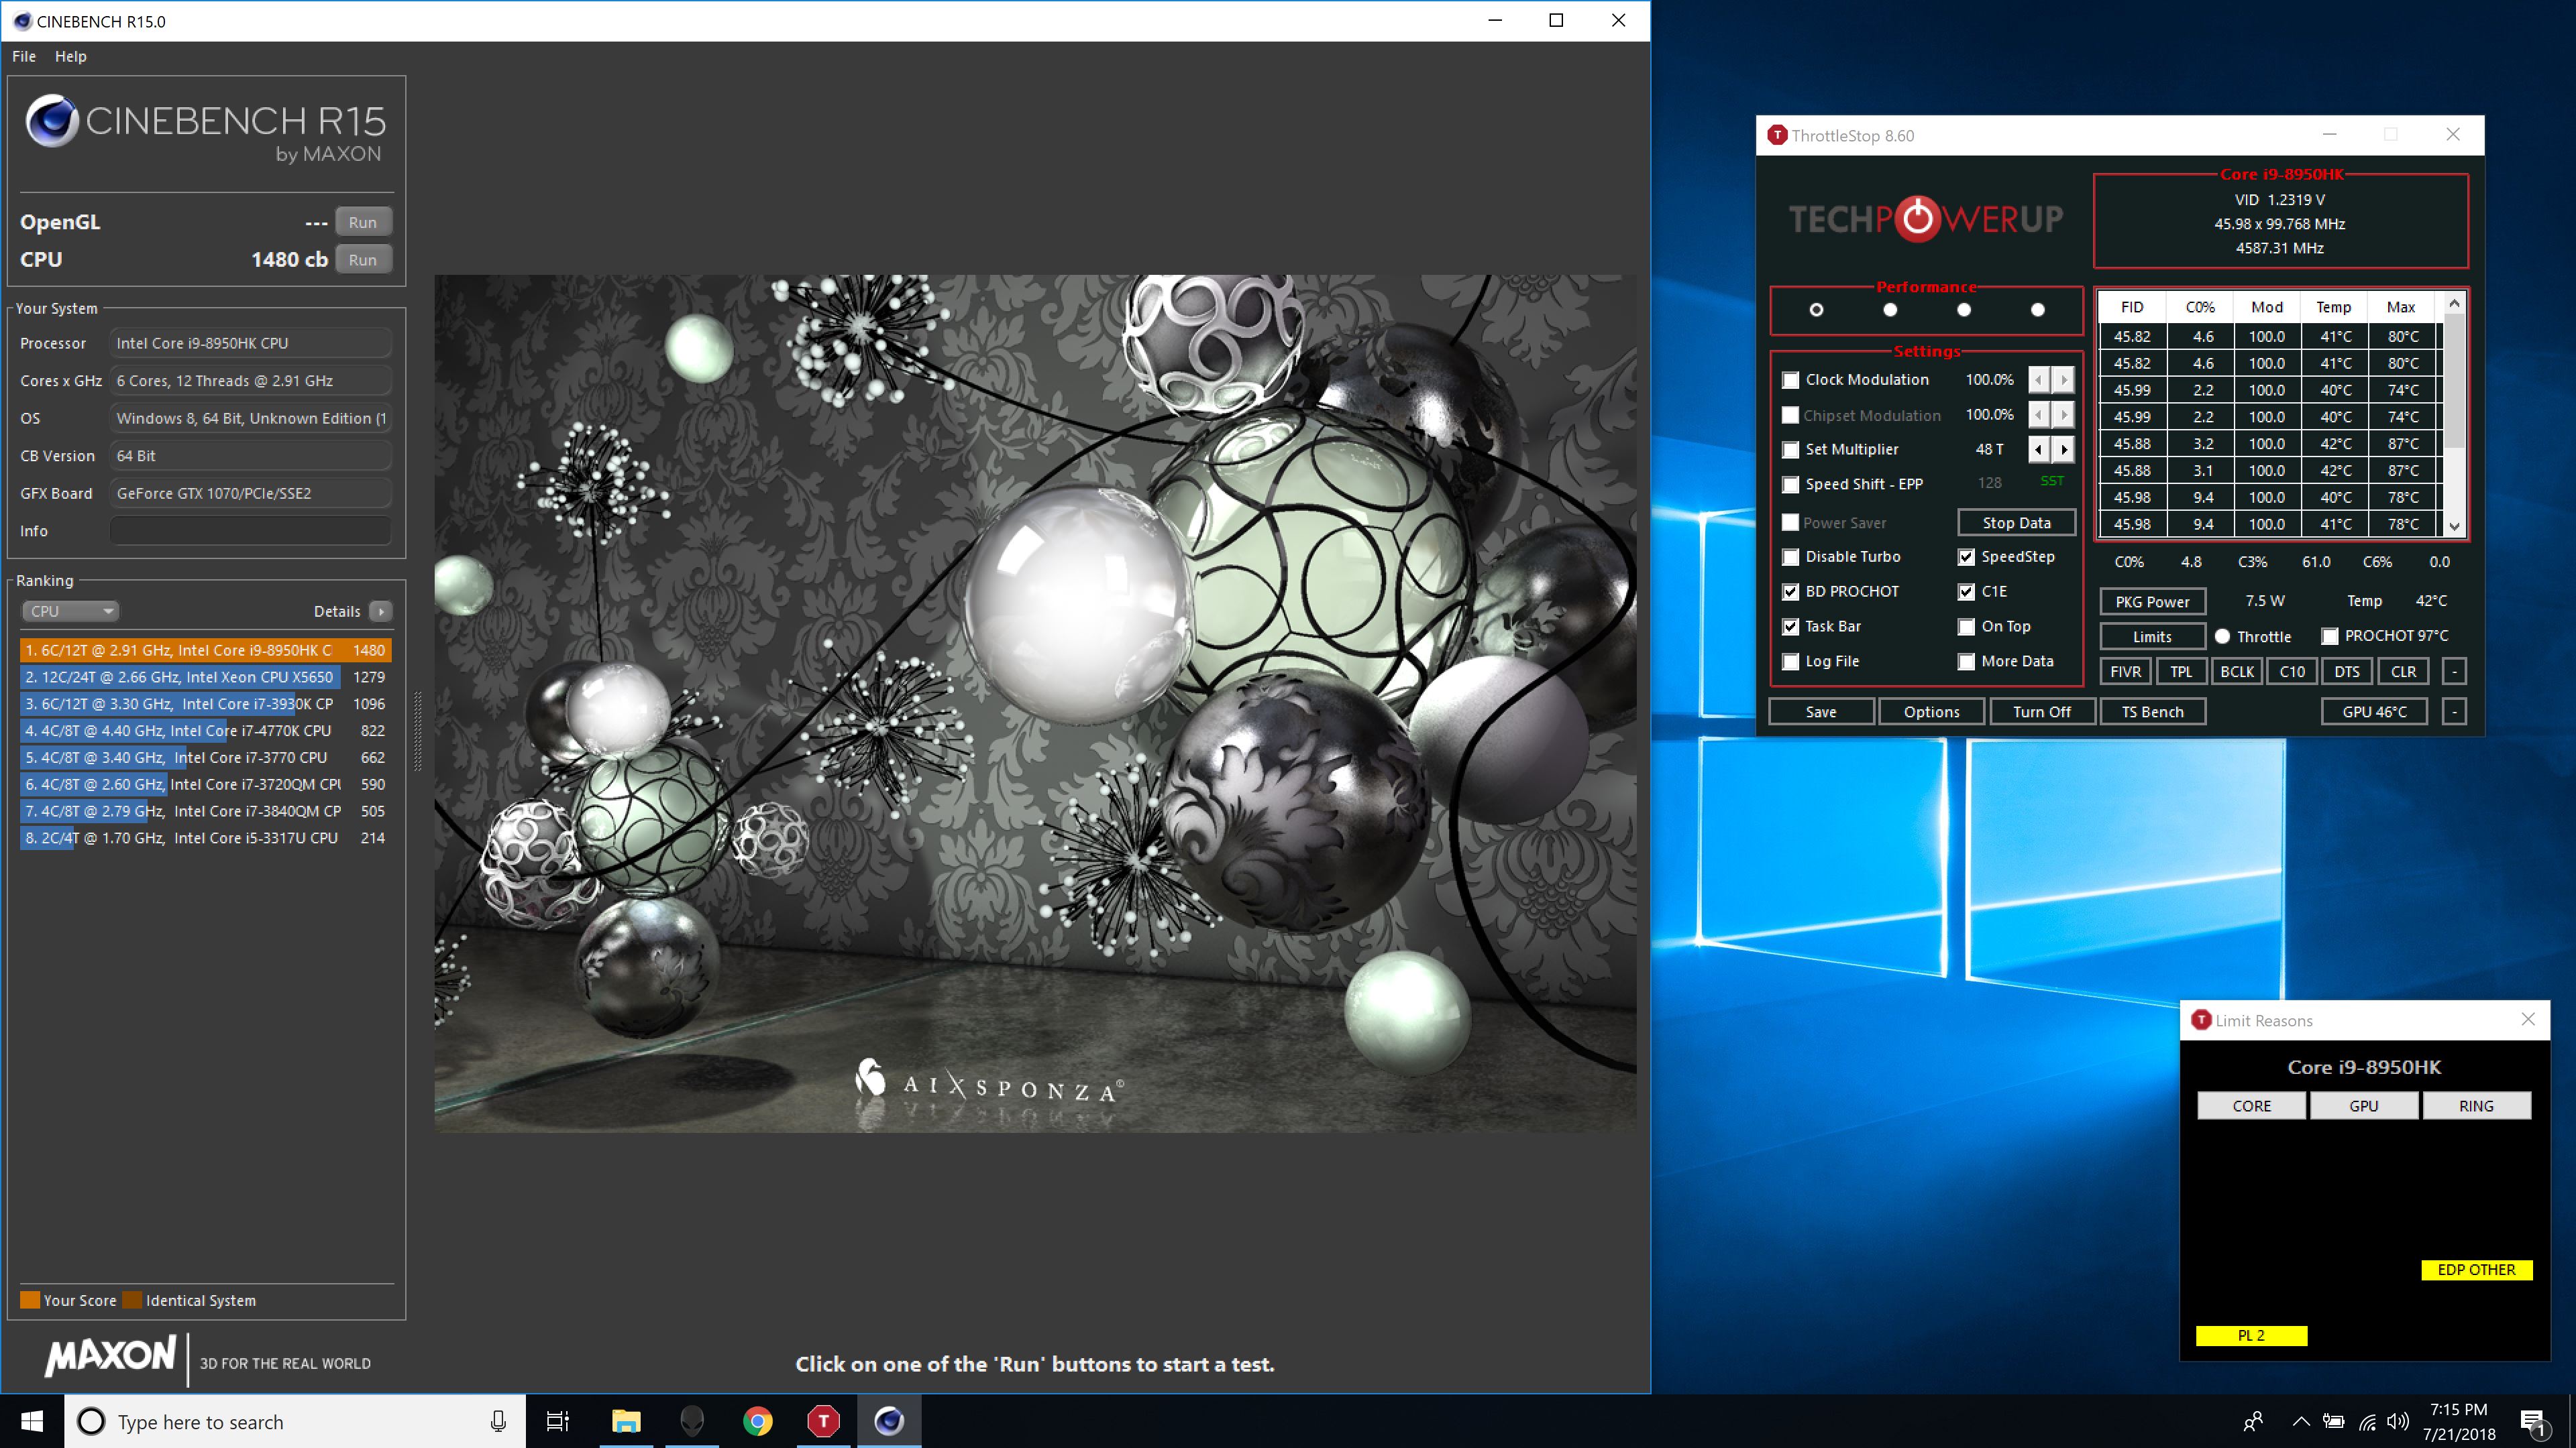Enable More Data checkbox
Screen dimensions: 2576x1448
1966,662
